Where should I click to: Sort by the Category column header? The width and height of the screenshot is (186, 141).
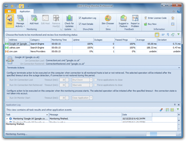(40, 40)
